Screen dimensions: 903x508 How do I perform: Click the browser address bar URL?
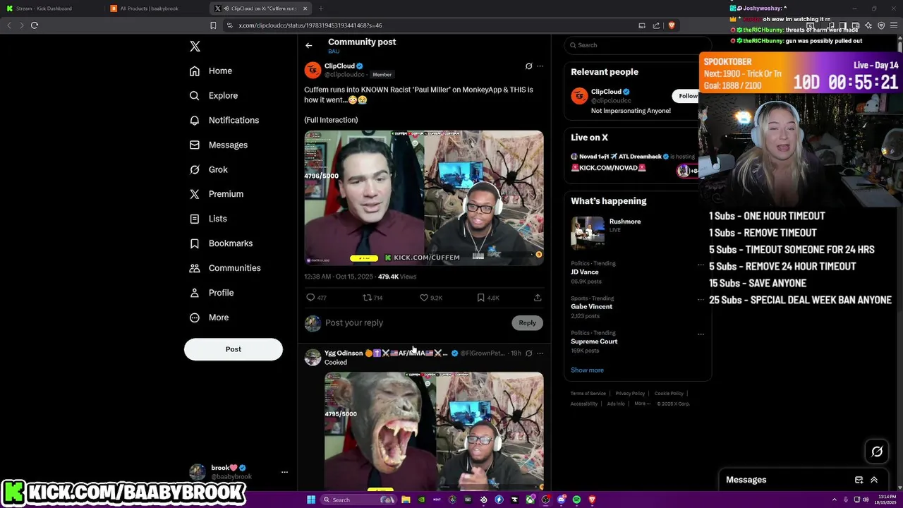pos(310,25)
